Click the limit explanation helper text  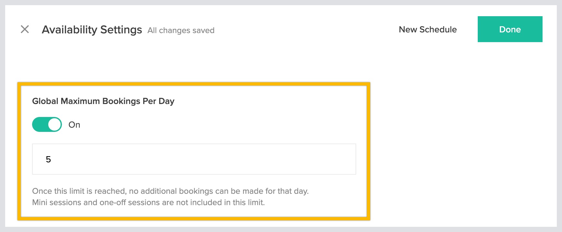click(171, 196)
